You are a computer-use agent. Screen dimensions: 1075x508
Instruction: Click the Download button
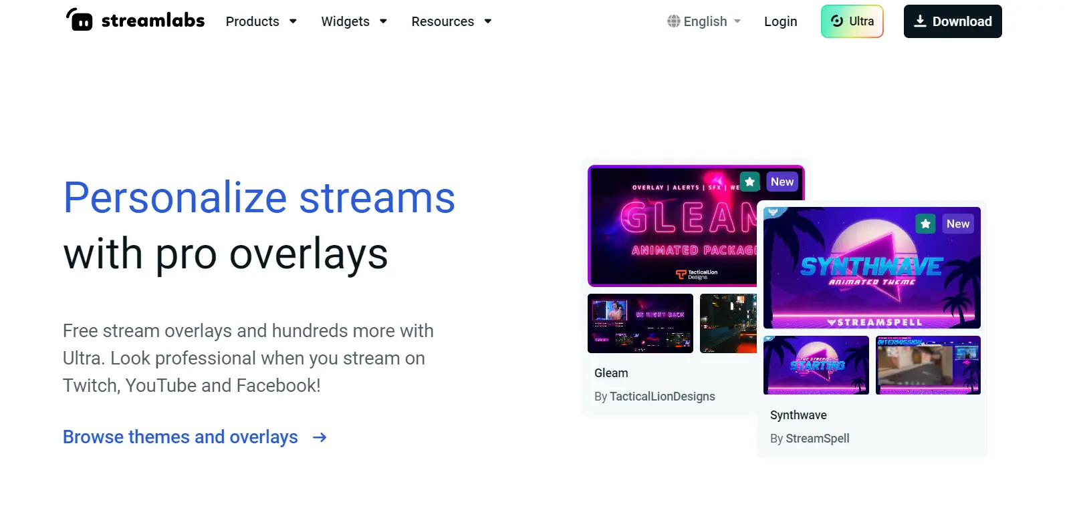953,21
